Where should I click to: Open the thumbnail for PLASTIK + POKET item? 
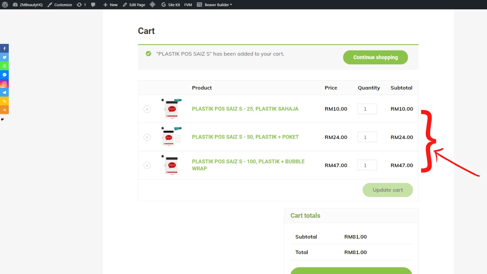tap(172, 137)
